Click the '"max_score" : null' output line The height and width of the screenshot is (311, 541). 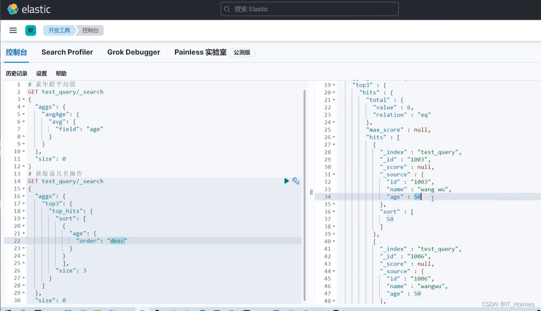[398, 130]
